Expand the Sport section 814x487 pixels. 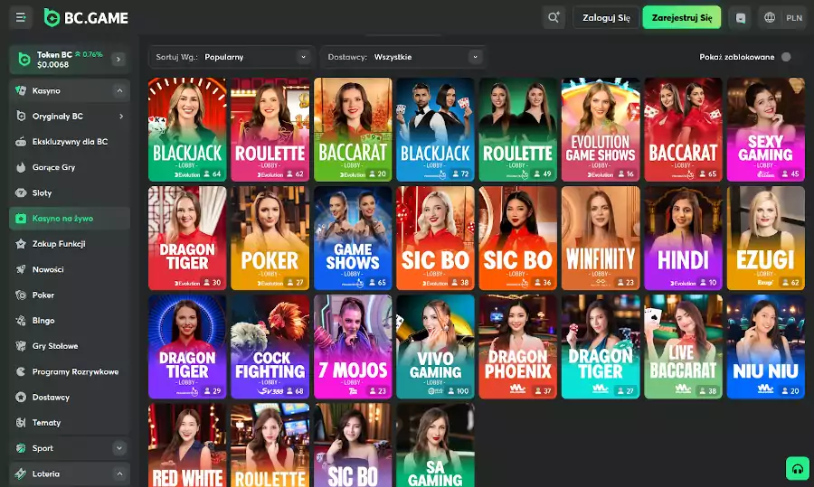(118, 448)
